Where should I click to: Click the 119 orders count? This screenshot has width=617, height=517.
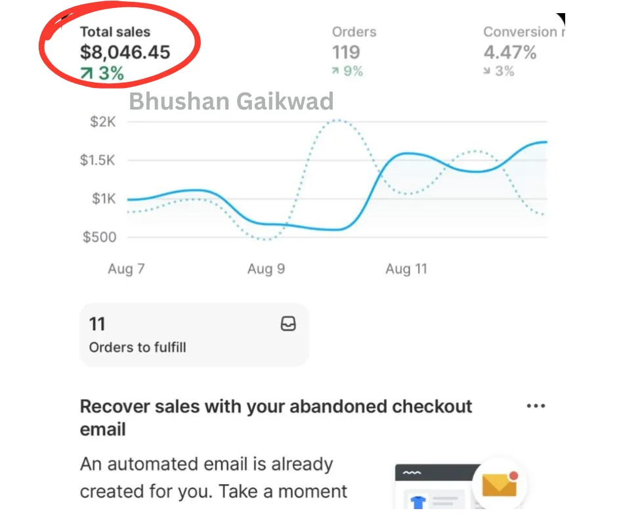346,52
